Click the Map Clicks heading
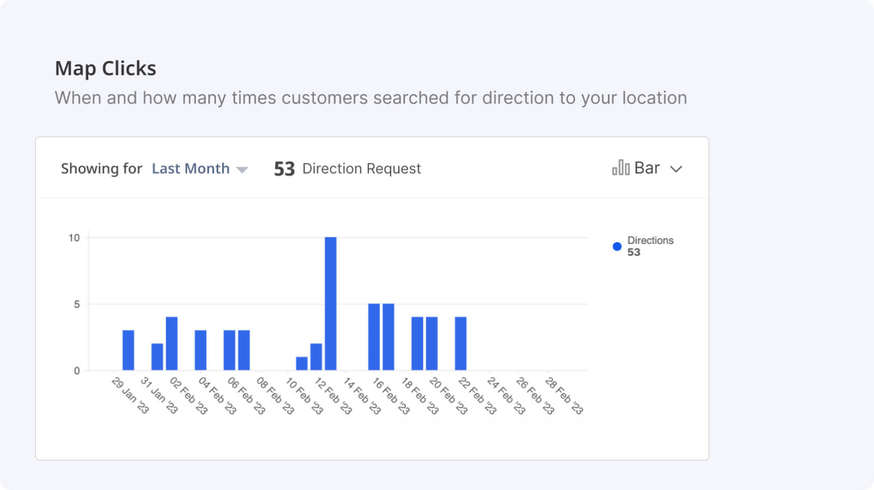874x490 pixels. (x=106, y=69)
